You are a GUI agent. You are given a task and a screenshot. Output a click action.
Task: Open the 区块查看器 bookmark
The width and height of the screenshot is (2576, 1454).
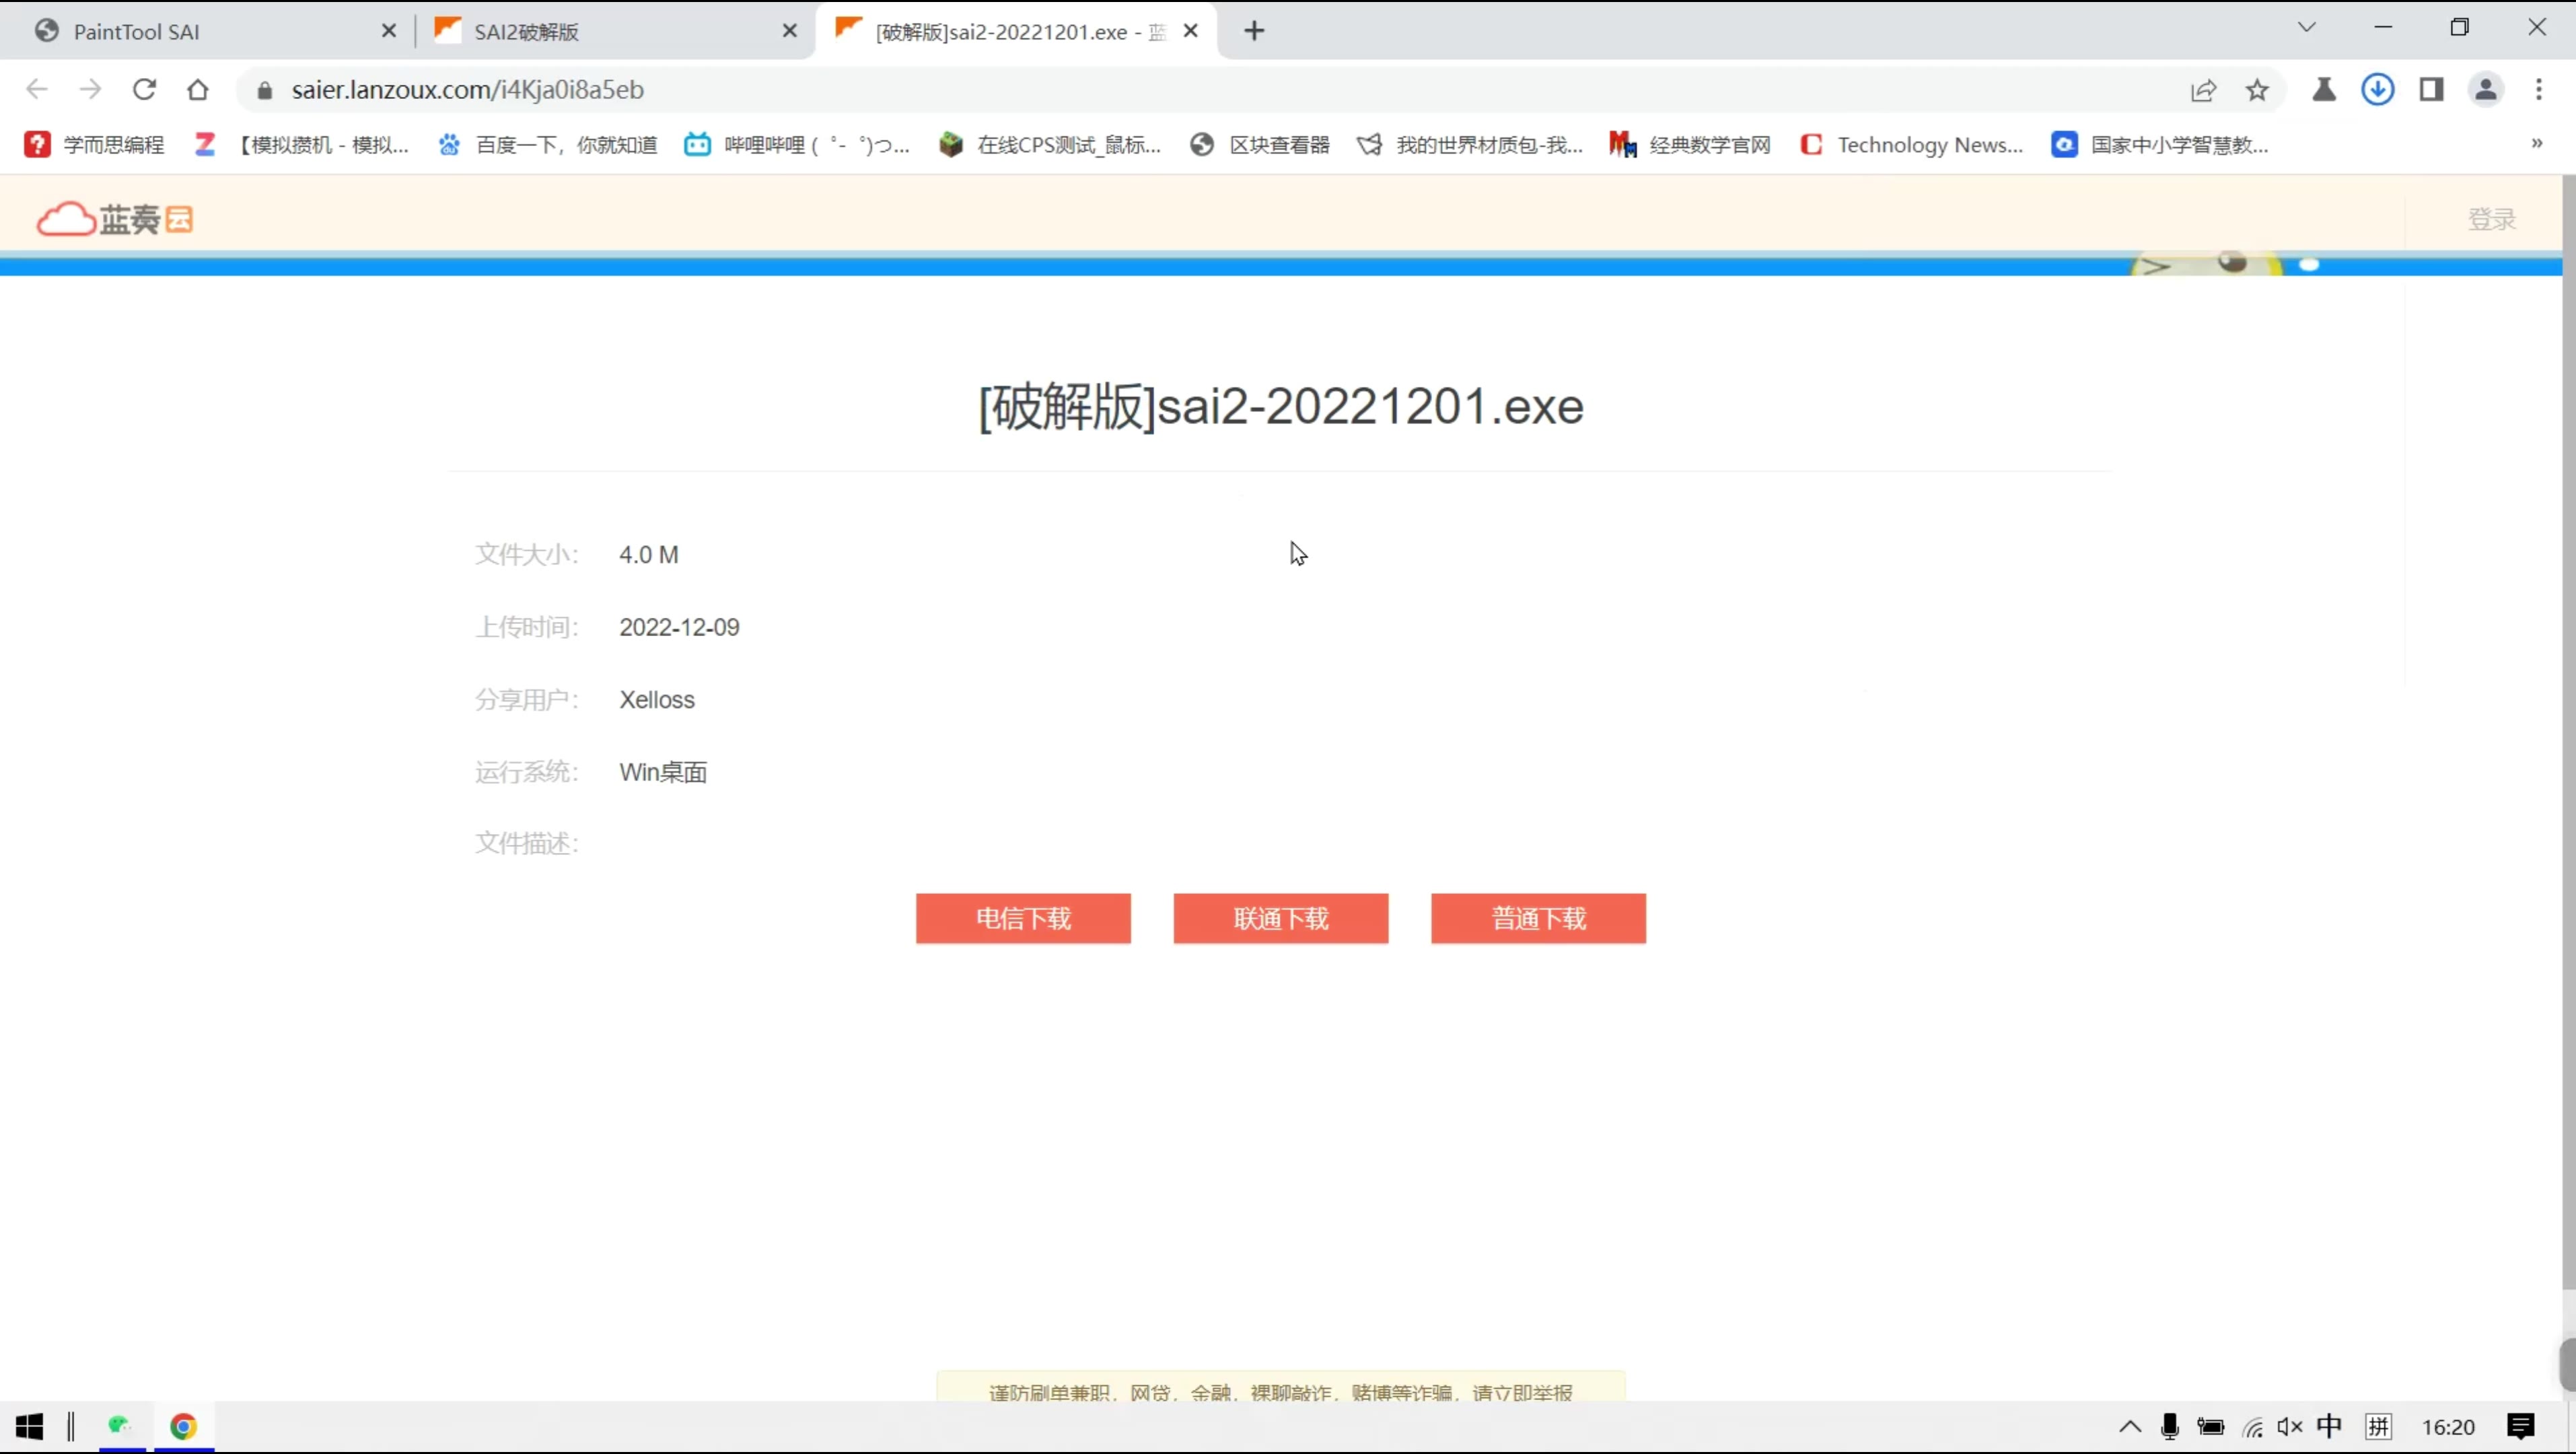click(1260, 145)
